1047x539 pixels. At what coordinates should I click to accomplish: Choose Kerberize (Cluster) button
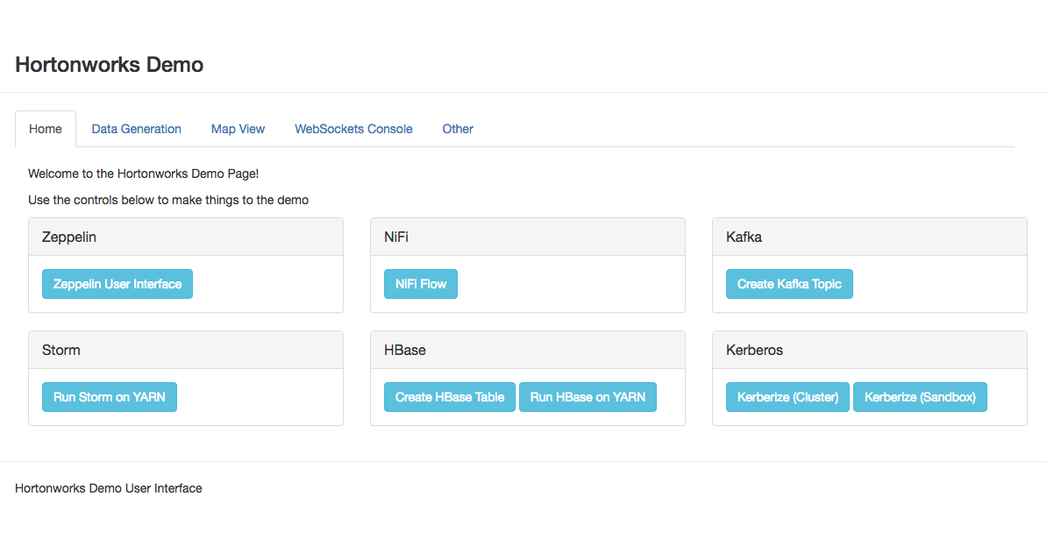pyautogui.click(x=788, y=397)
